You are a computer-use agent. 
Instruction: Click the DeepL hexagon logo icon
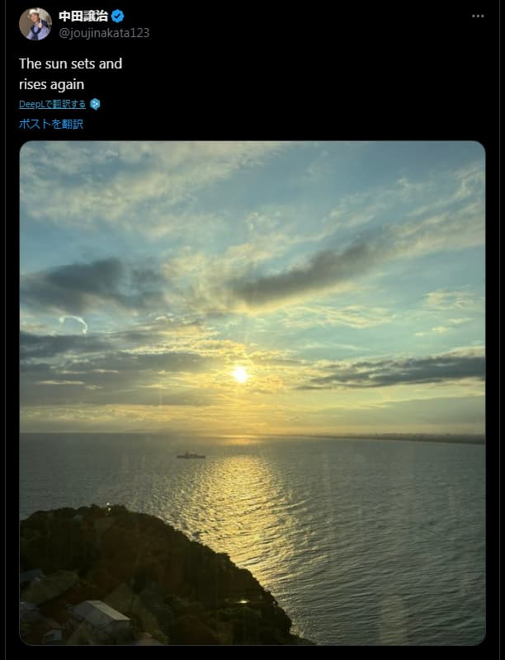(95, 104)
